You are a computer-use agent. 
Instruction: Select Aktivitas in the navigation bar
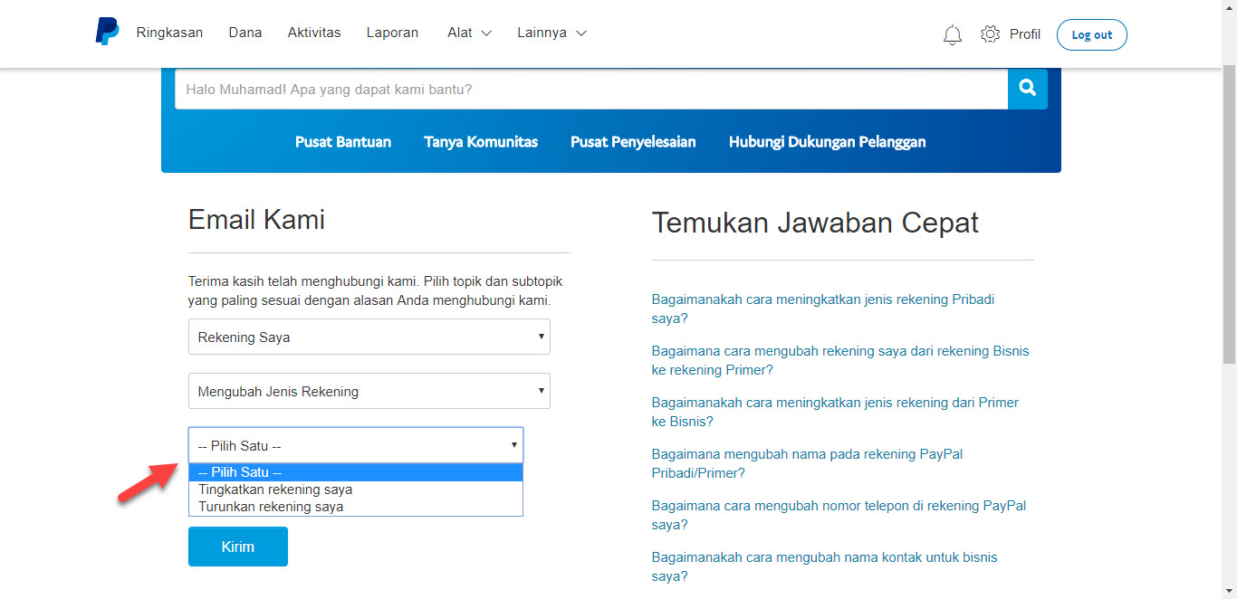click(313, 32)
